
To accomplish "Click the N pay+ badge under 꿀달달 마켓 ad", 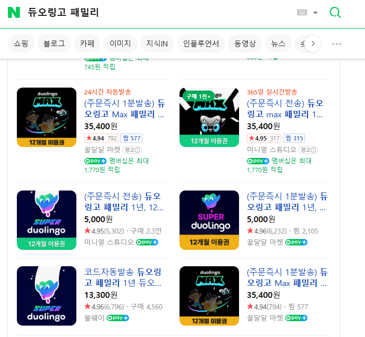I will coord(95,161).
